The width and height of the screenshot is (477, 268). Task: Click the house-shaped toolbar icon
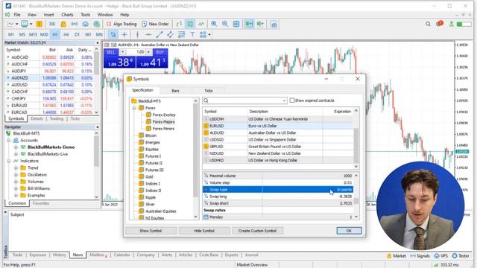86,24
